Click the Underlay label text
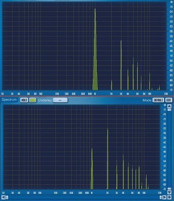This screenshot has width=174, height=201. [x=45, y=100]
